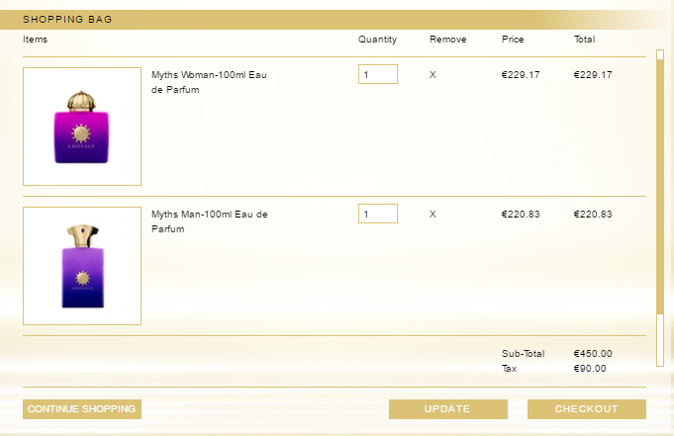Open the Myths Woman-100ml Eau de Parfum link

tap(210, 82)
